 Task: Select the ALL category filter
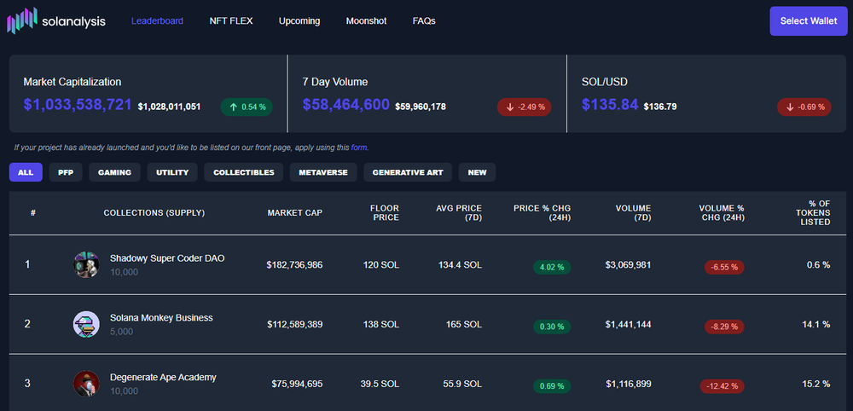26,172
